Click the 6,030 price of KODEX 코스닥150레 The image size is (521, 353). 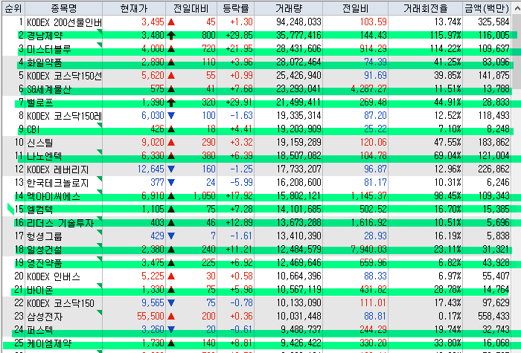153,115
